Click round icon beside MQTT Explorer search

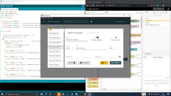[91, 22]
